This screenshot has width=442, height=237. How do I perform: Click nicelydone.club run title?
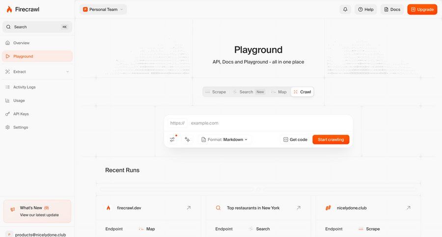click(x=352, y=208)
